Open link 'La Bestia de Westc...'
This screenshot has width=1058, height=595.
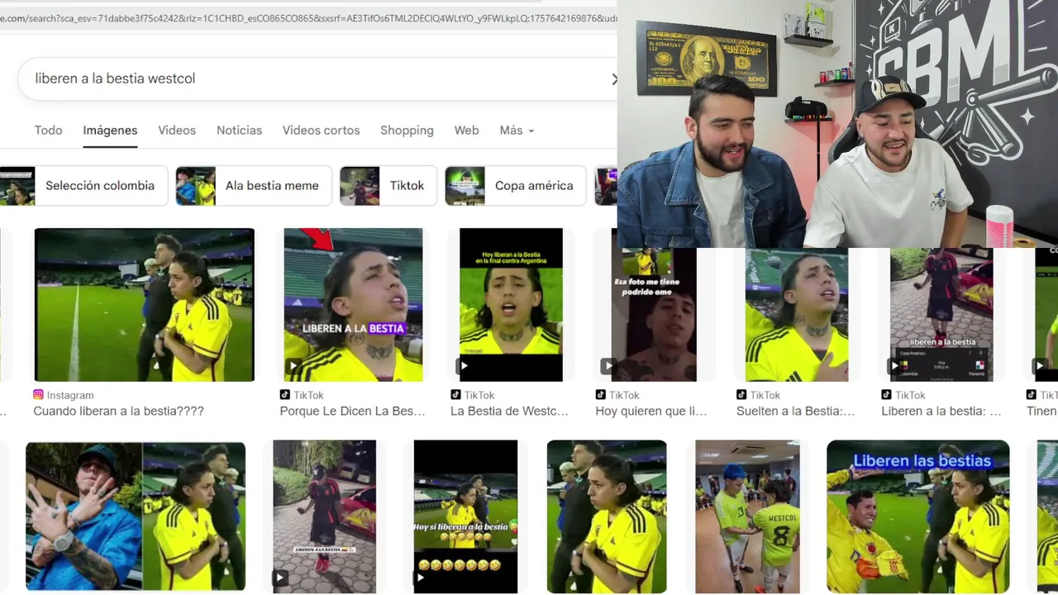[509, 411]
